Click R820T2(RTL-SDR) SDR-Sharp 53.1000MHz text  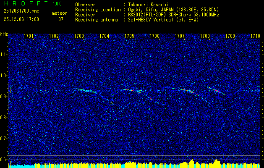click(x=173, y=15)
